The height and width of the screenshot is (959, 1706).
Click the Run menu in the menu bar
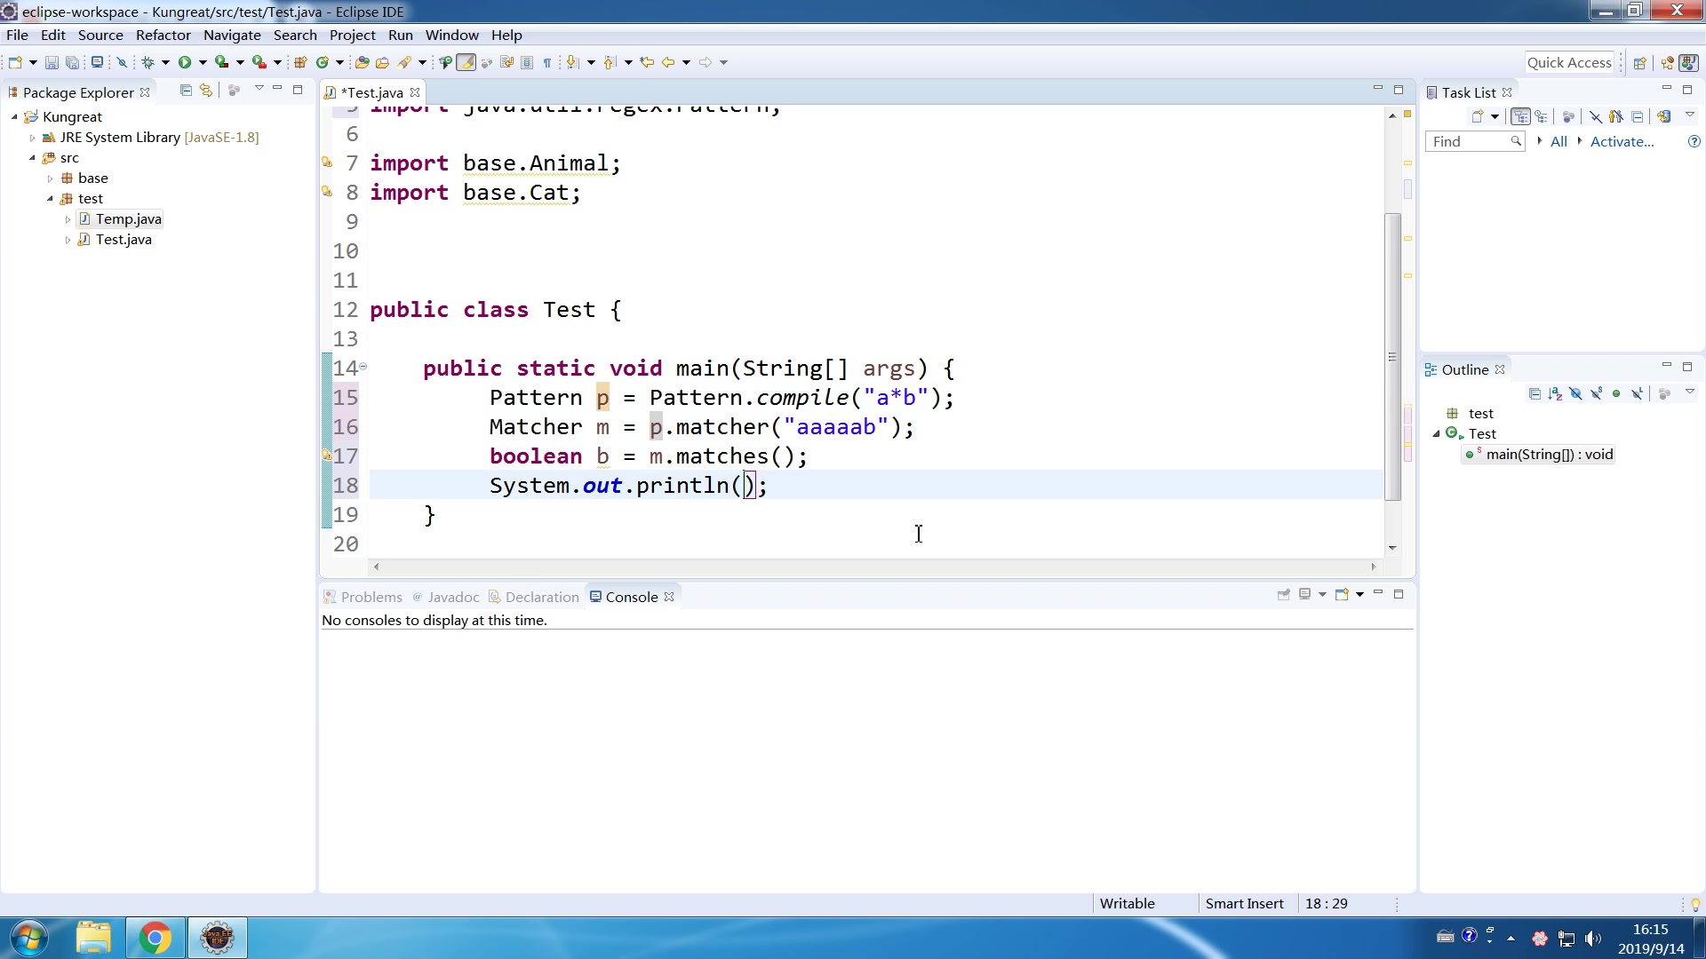coord(401,34)
